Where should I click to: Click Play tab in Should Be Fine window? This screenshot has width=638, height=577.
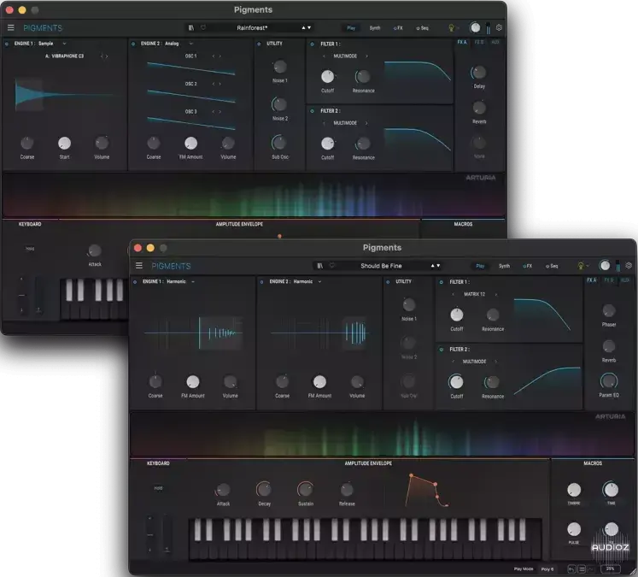[480, 266]
